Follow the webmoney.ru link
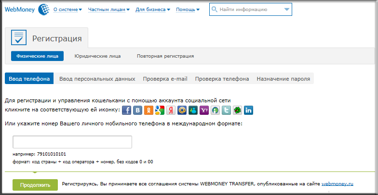378x195 pixels. 337,184
